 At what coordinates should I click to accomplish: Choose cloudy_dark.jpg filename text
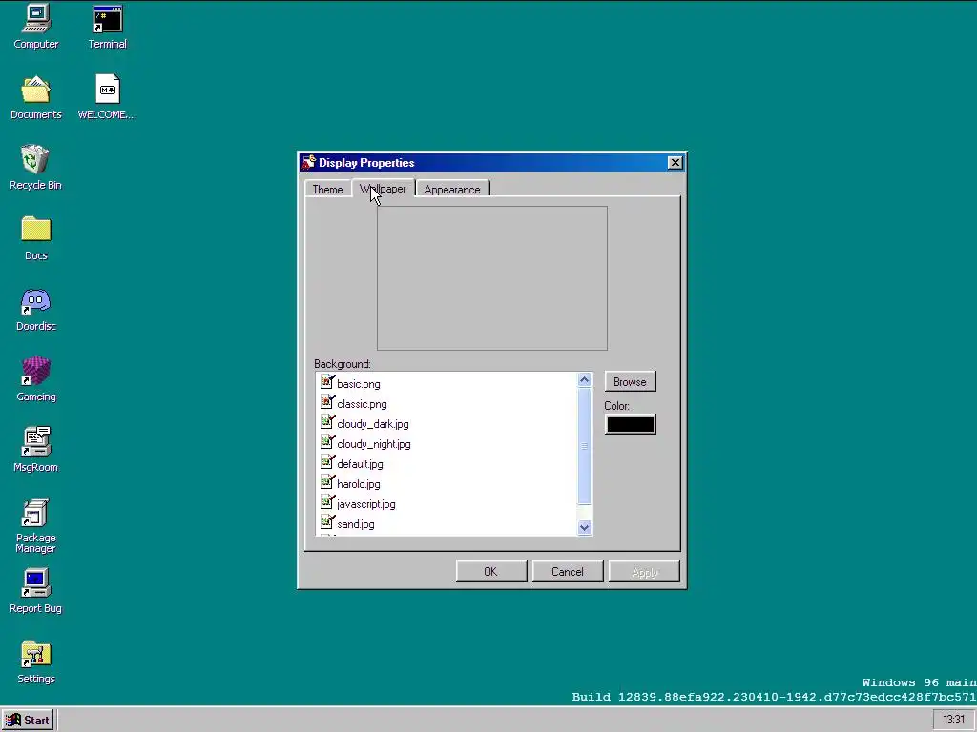pos(373,424)
